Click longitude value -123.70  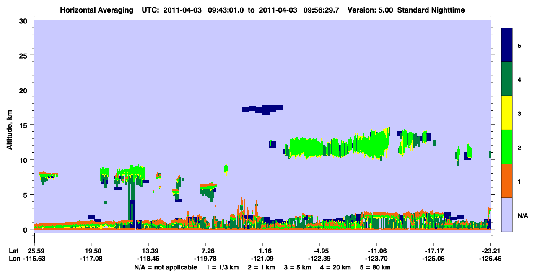(376, 259)
